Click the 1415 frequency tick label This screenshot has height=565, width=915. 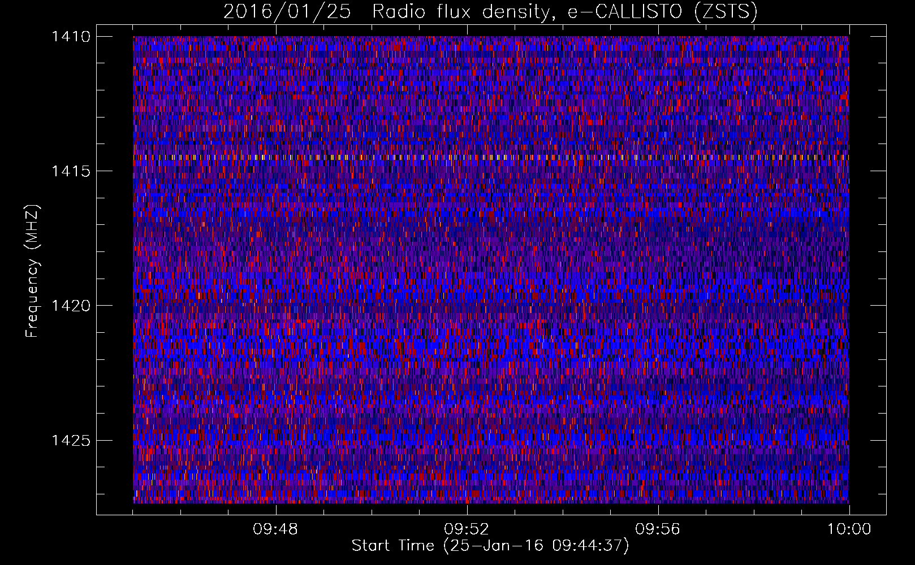pos(71,171)
